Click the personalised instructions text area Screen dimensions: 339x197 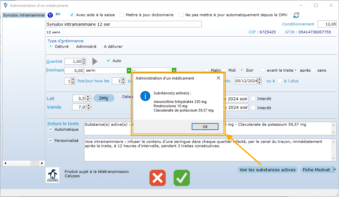pyautogui.click(x=208, y=150)
